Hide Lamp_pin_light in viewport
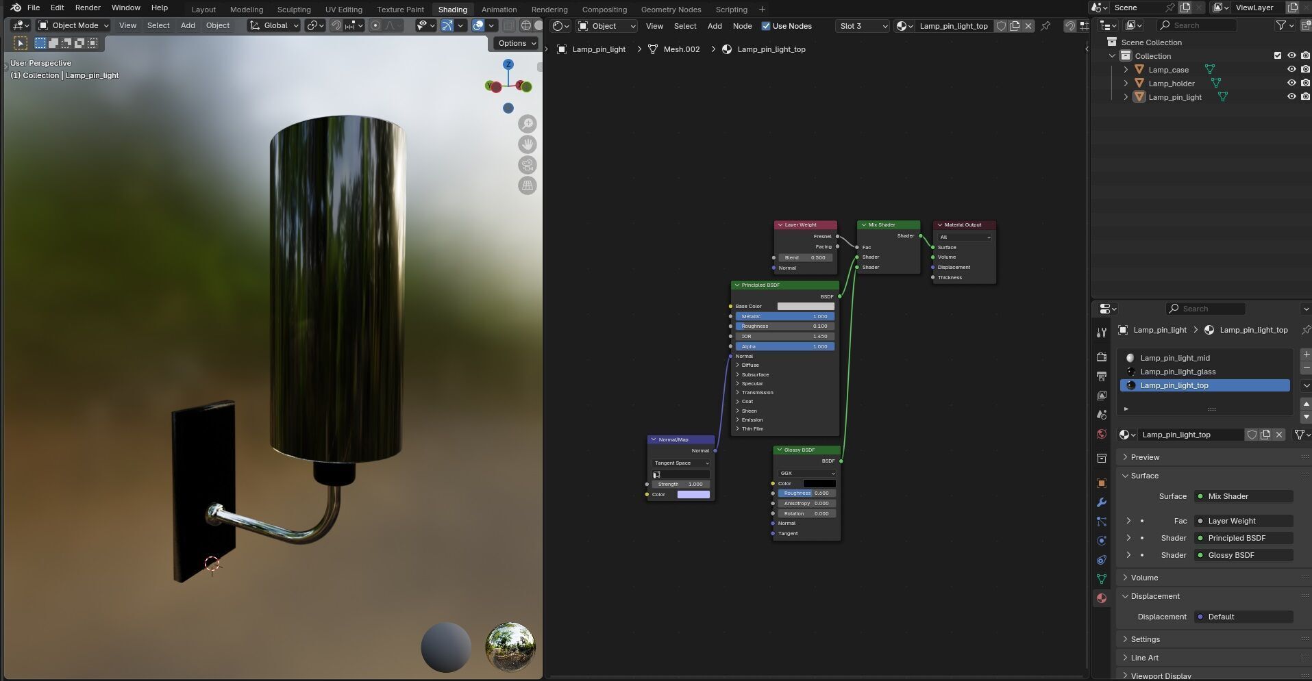Image resolution: width=1312 pixels, height=681 pixels. 1291,97
